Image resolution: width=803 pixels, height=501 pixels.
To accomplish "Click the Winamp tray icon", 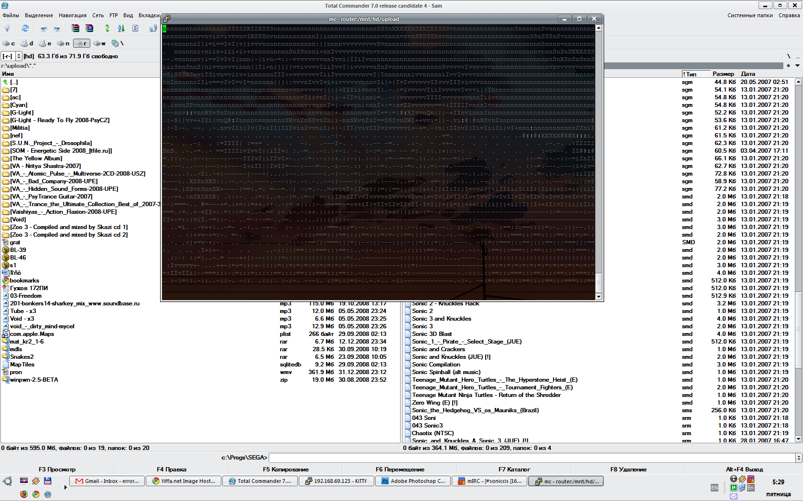I will tap(742, 479).
